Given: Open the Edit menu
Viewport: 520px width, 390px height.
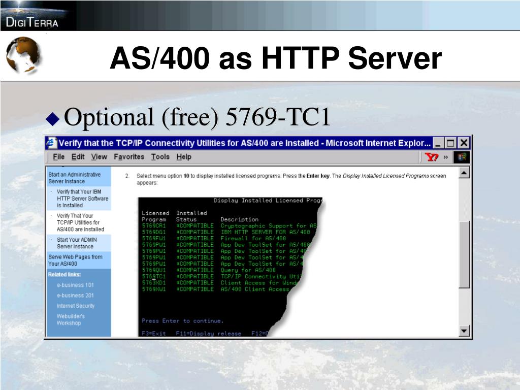Looking at the screenshot, I should tap(78, 157).
